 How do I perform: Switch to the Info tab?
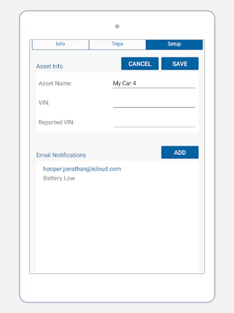tap(60, 44)
